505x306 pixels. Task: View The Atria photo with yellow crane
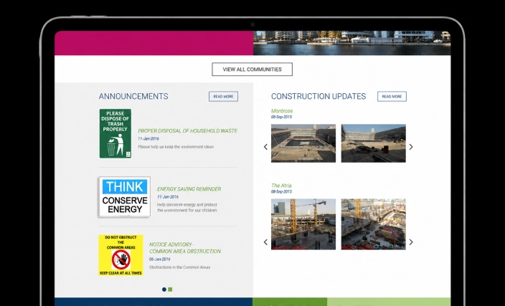pyautogui.click(x=303, y=224)
